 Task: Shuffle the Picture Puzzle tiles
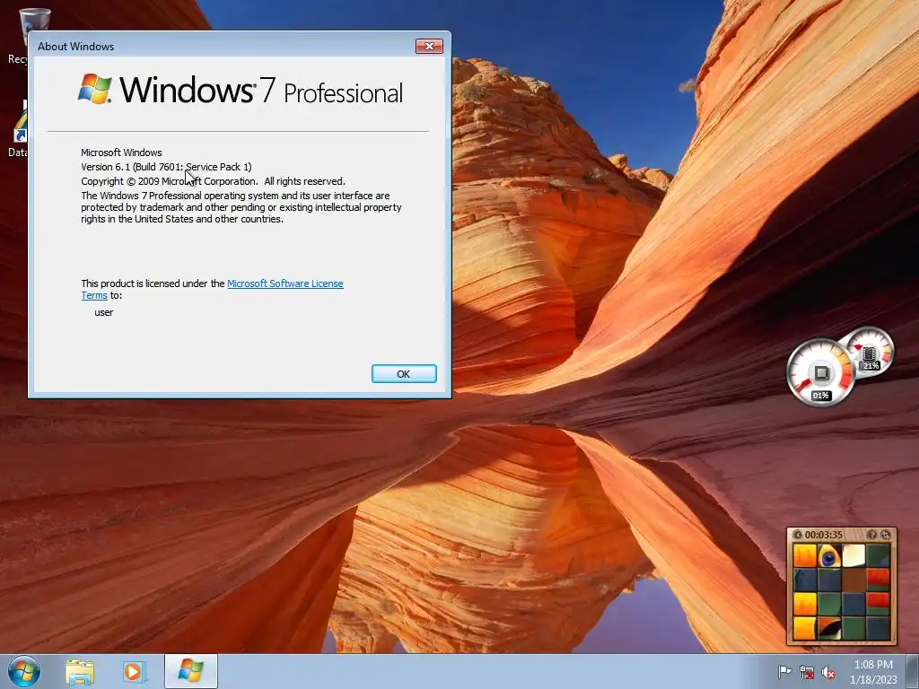886,535
